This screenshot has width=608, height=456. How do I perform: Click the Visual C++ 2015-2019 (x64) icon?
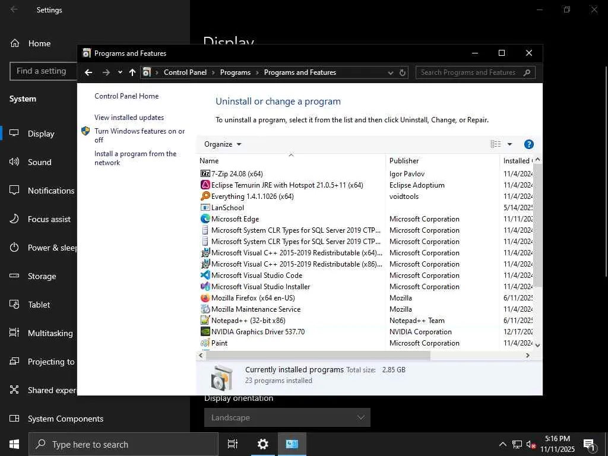tap(205, 253)
